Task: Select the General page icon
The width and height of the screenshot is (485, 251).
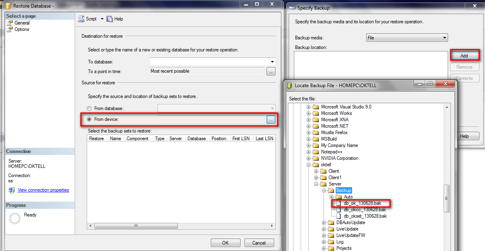Action: [10, 23]
